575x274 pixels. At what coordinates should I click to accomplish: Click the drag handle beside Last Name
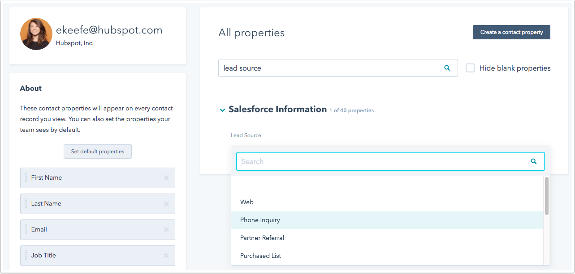tap(26, 203)
